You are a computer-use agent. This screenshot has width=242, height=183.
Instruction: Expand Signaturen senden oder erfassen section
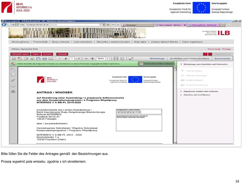coord(199,91)
